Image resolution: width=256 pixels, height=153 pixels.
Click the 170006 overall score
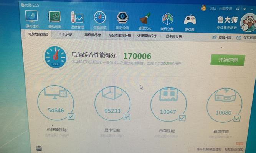137,56
